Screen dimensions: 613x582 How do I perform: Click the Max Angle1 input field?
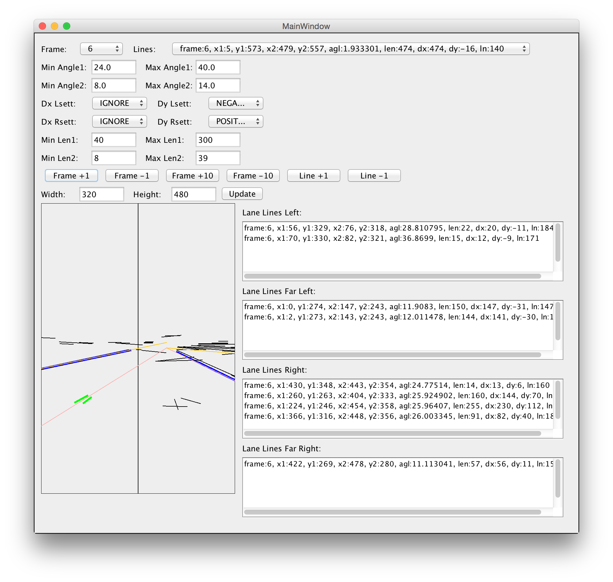pos(218,67)
